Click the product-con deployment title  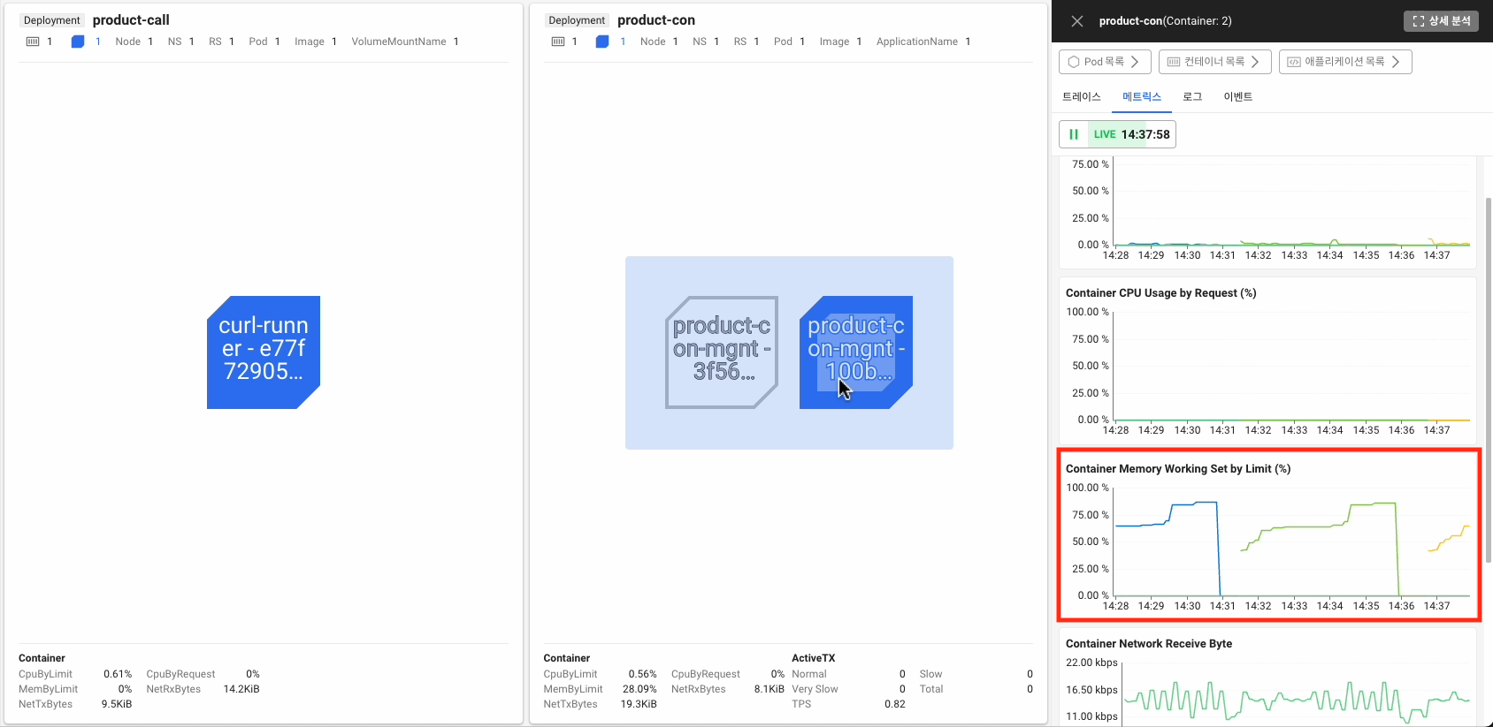pos(656,19)
